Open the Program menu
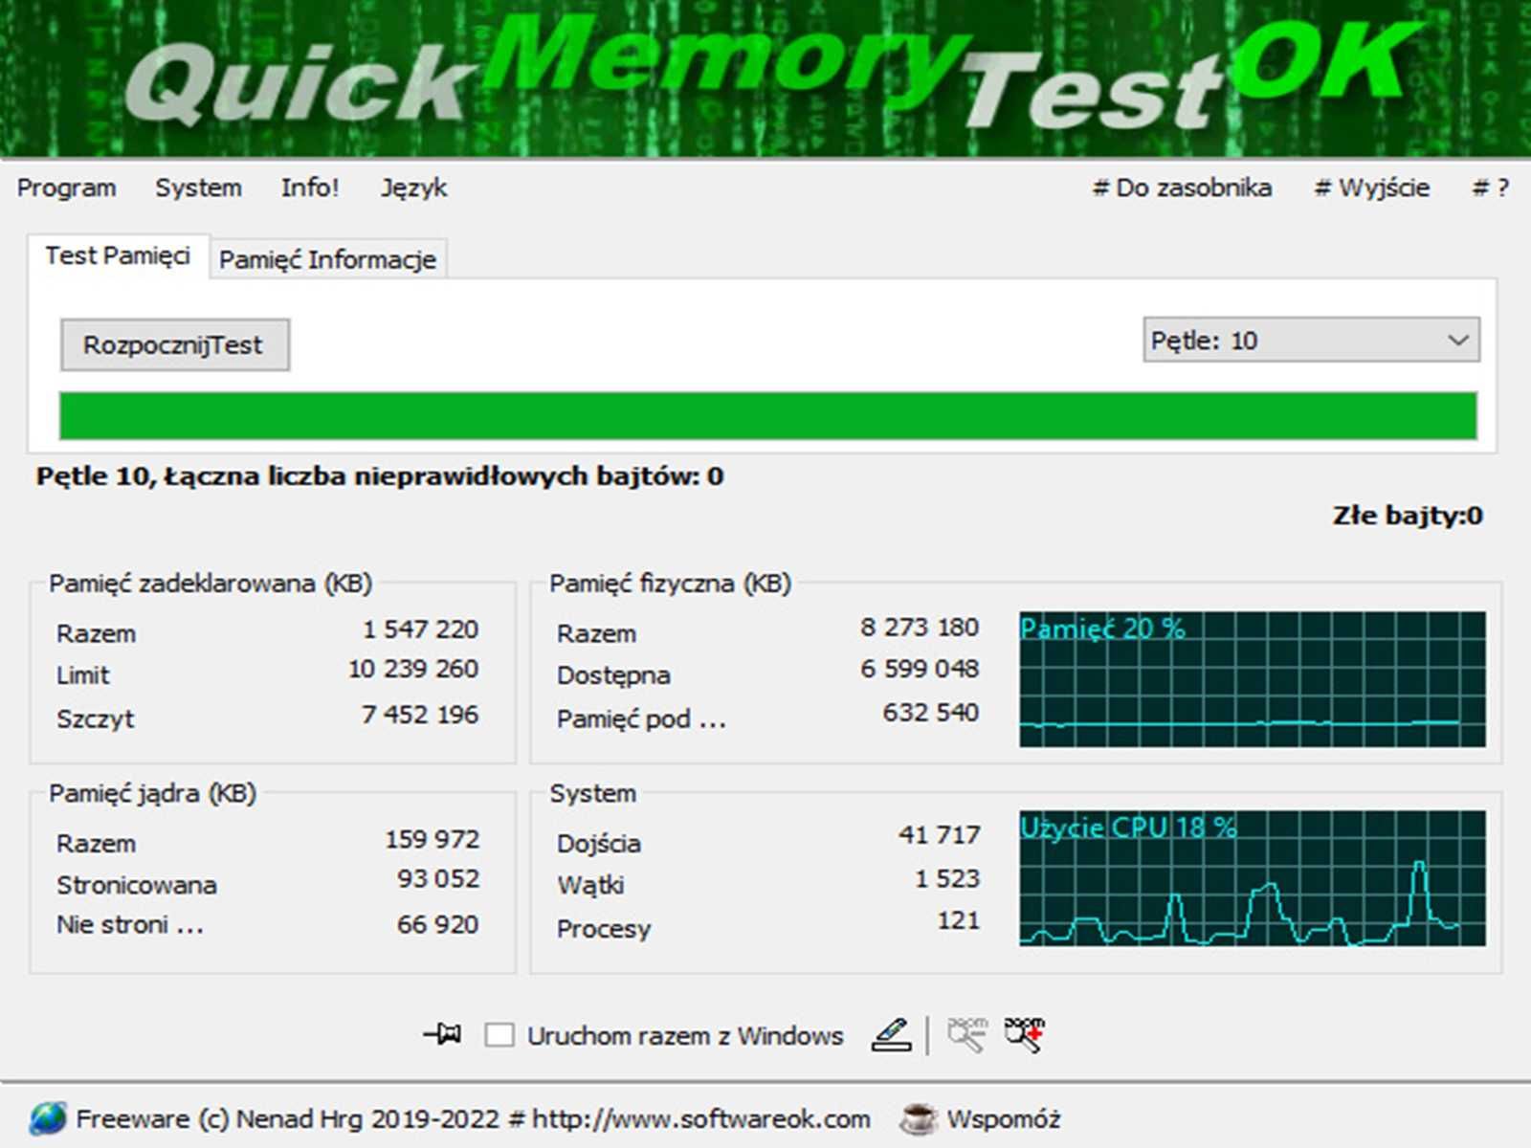This screenshot has width=1531, height=1148. 66,188
